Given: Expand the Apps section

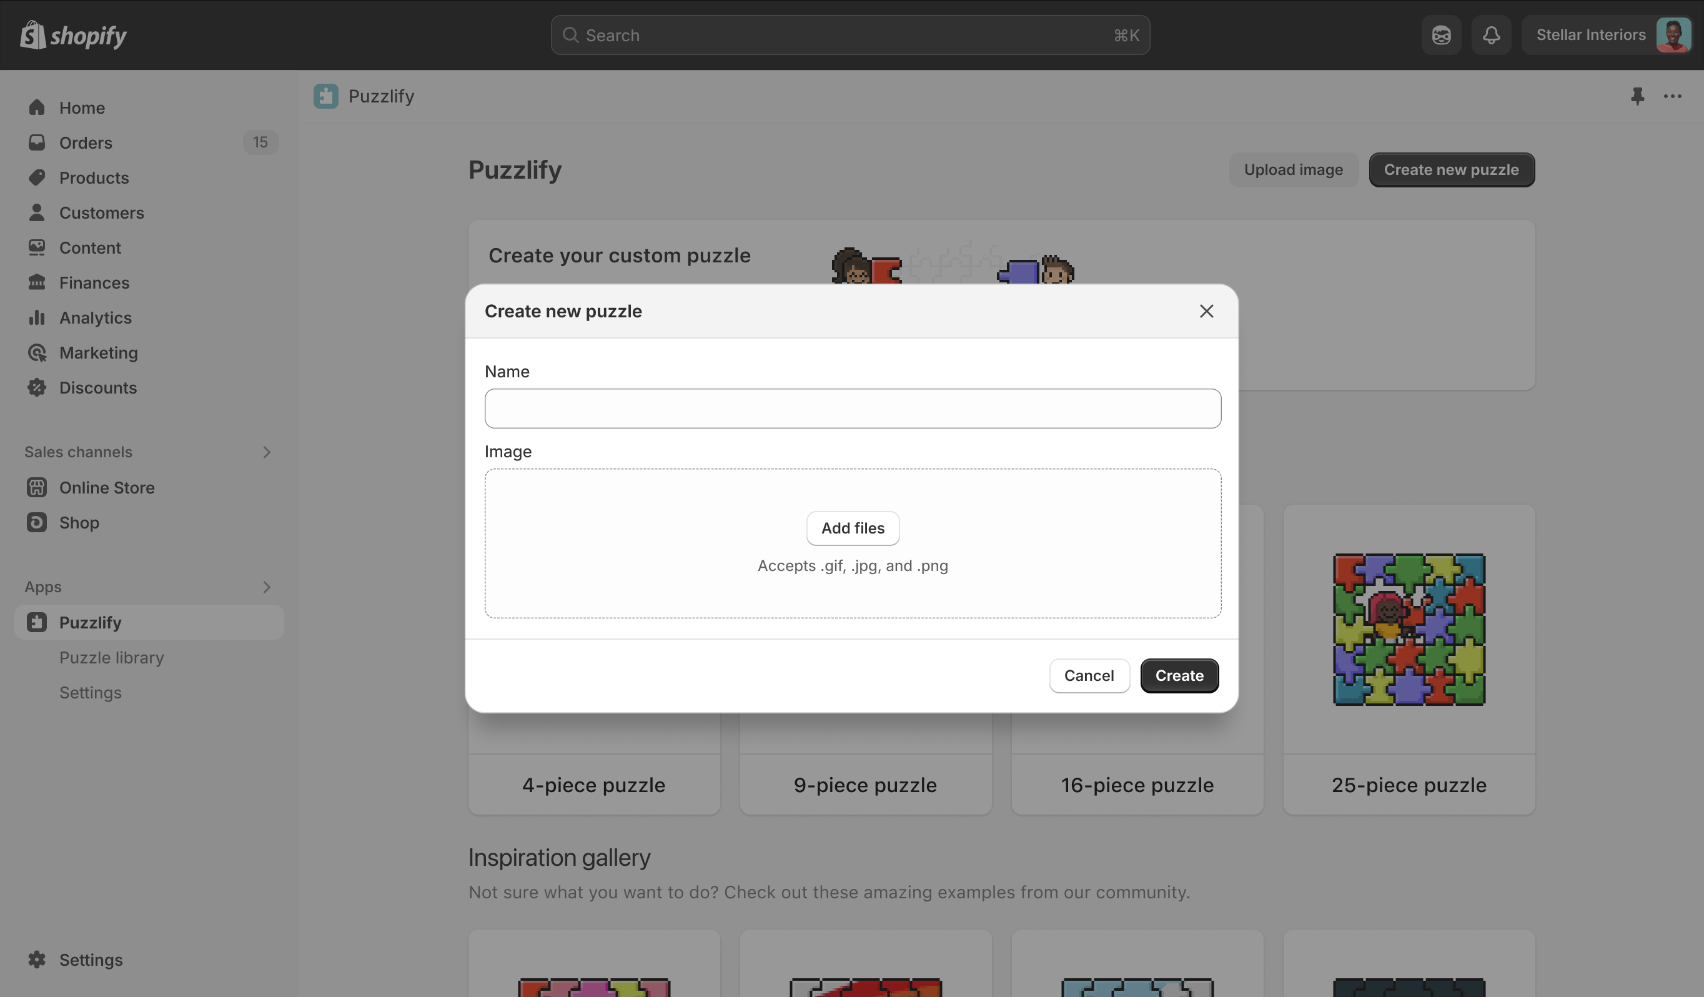Looking at the screenshot, I should [267, 587].
